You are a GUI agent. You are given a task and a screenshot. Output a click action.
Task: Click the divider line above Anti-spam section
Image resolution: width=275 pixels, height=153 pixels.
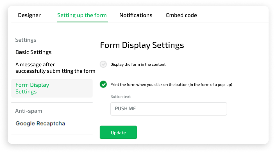pyautogui.click(x=52, y=102)
